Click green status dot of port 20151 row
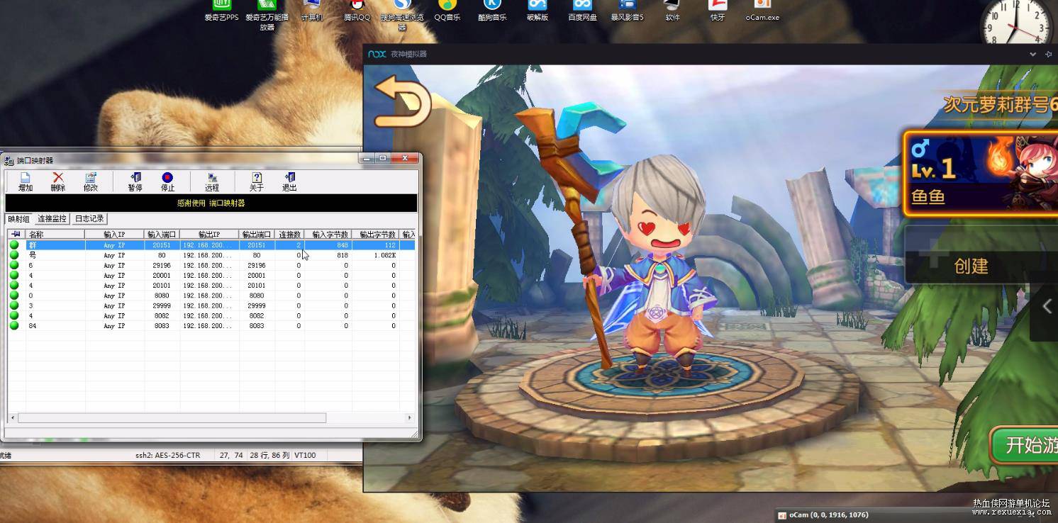Screen dimensions: 1058x523 pyautogui.click(x=14, y=245)
